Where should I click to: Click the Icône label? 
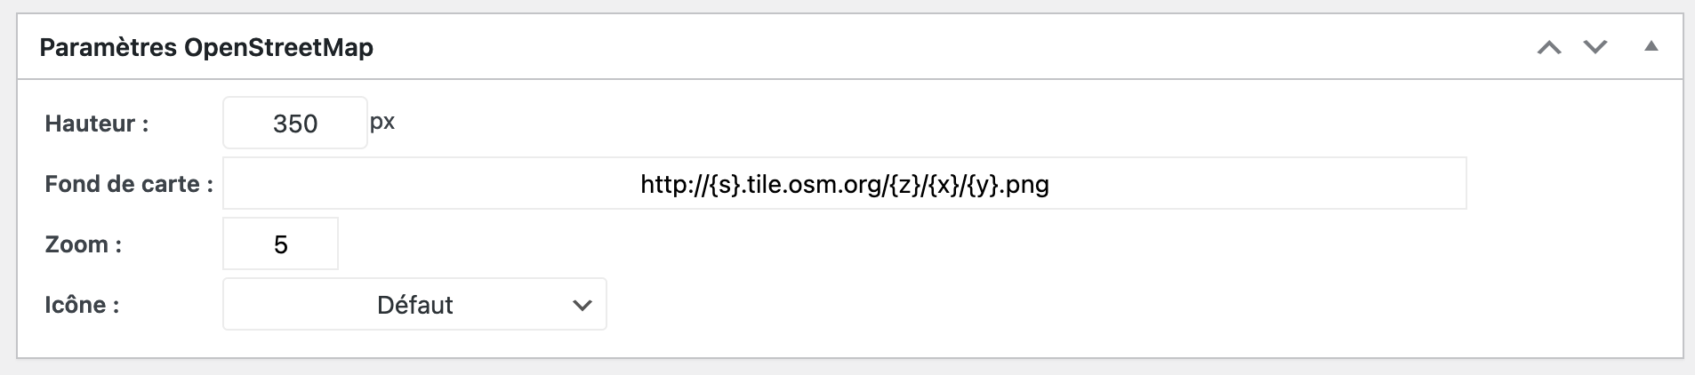pyautogui.click(x=82, y=305)
